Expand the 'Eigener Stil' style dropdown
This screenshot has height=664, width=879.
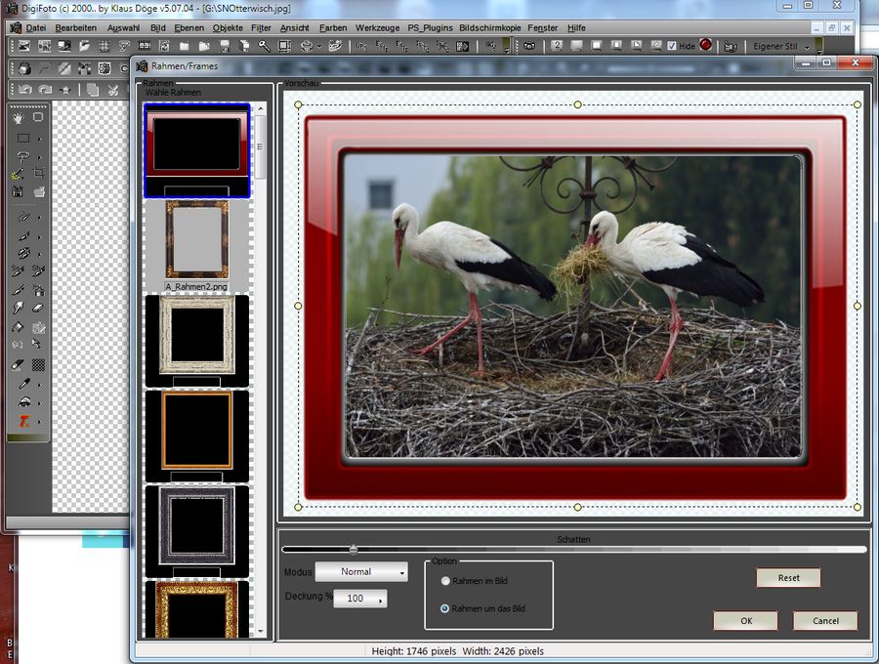(x=781, y=46)
